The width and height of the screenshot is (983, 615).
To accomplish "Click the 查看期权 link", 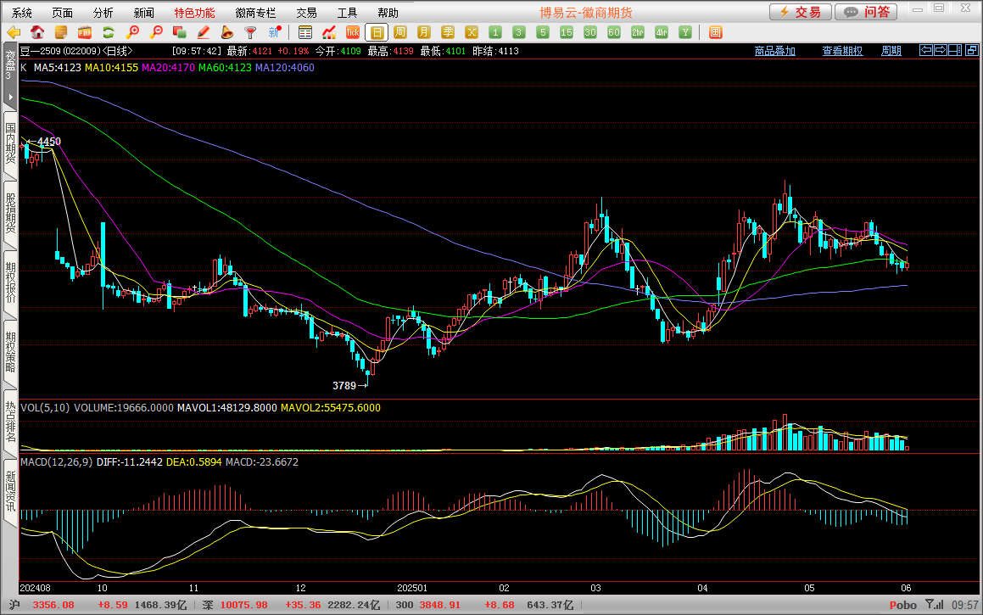I will 842,51.
